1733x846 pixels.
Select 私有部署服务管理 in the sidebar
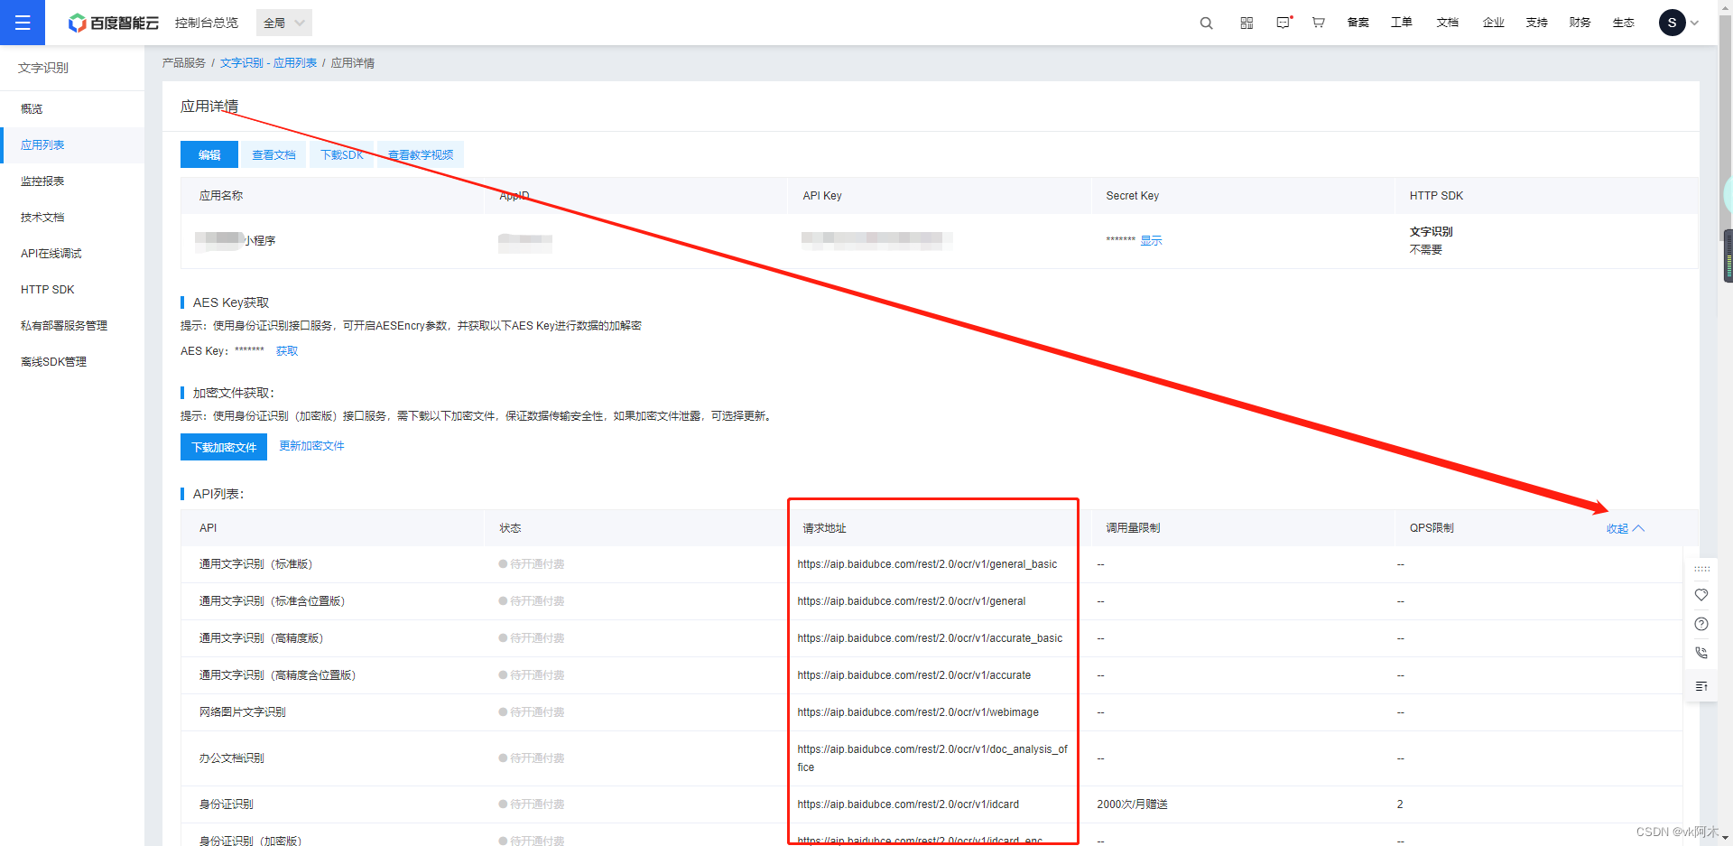point(72,326)
